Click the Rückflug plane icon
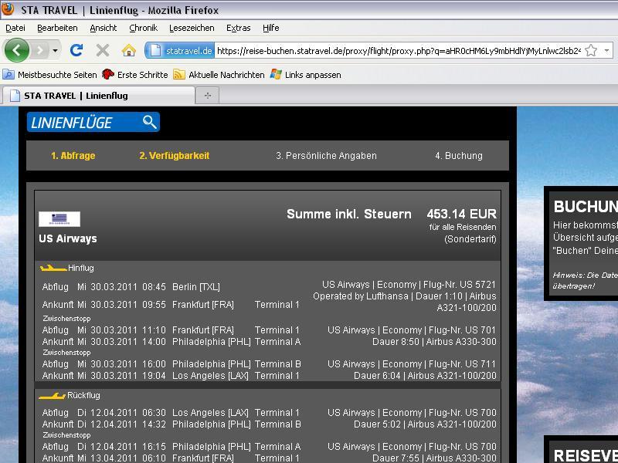Viewport: 618px width, 463px height. click(52, 396)
